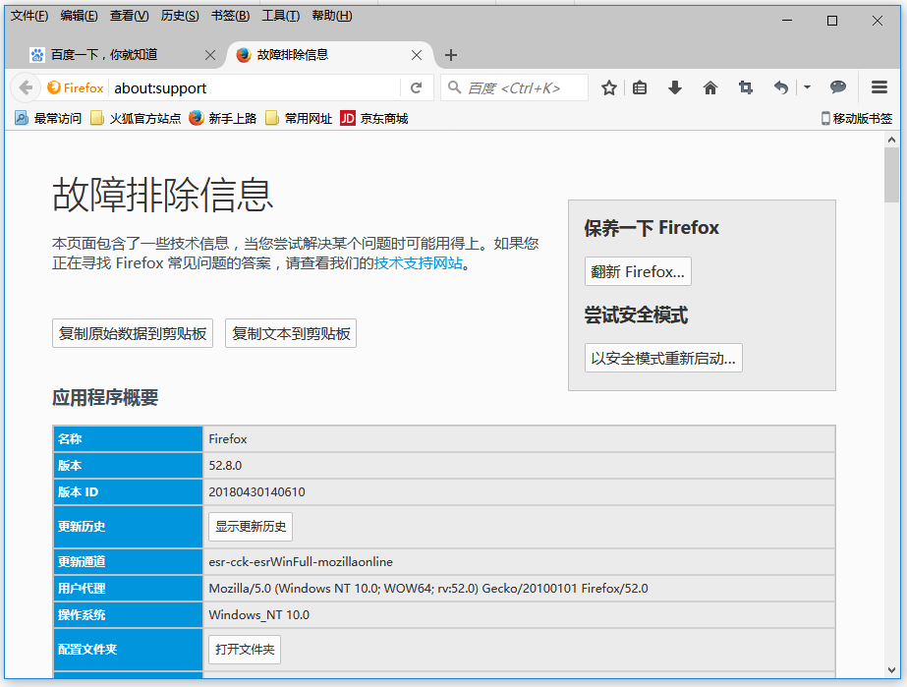
Task: Open the hamburger menu
Action: coord(879,87)
